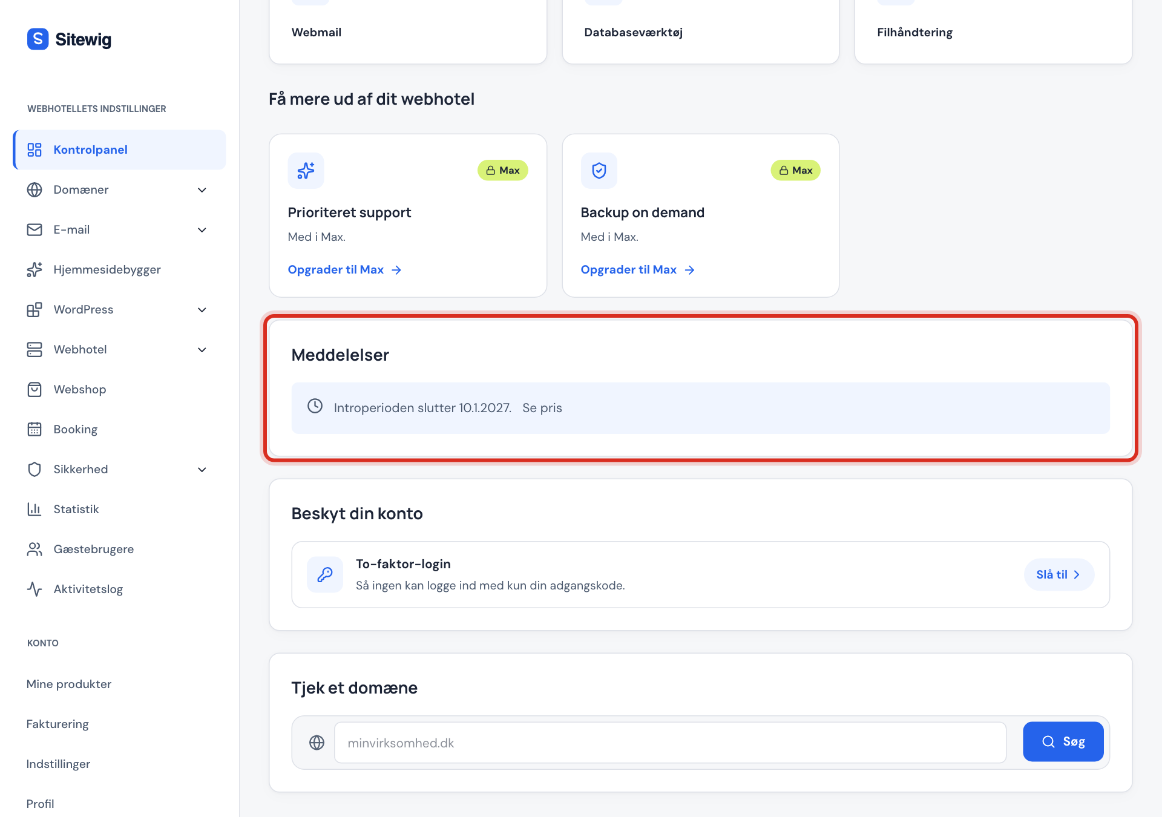Image resolution: width=1162 pixels, height=817 pixels.
Task: Click the Statistik bar chart icon
Action: coord(34,509)
